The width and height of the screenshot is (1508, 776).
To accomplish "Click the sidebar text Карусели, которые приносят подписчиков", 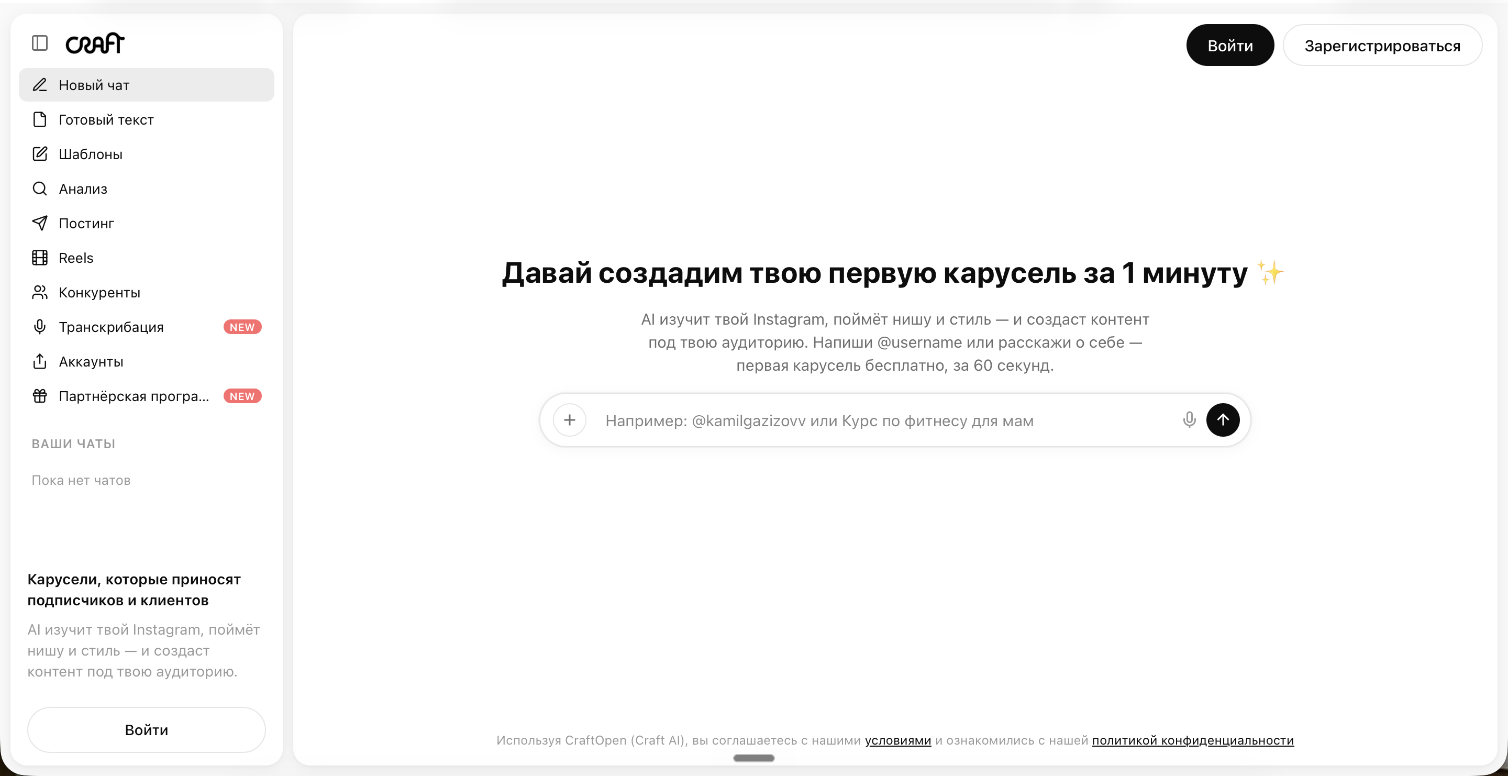I will coord(134,590).
